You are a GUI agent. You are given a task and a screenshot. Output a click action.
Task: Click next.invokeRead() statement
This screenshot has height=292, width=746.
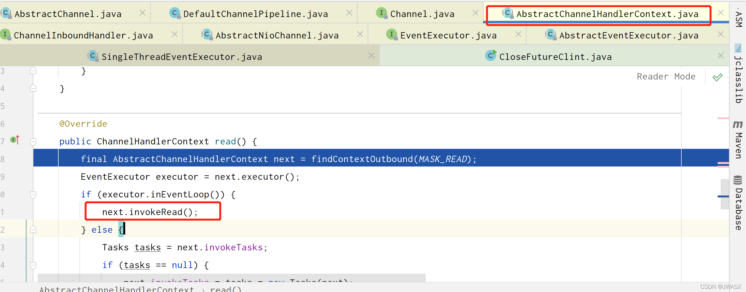pos(150,212)
